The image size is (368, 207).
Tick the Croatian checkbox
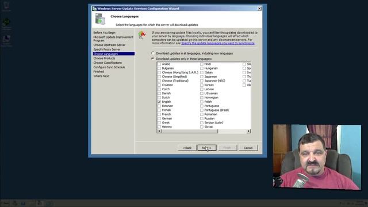point(159,85)
